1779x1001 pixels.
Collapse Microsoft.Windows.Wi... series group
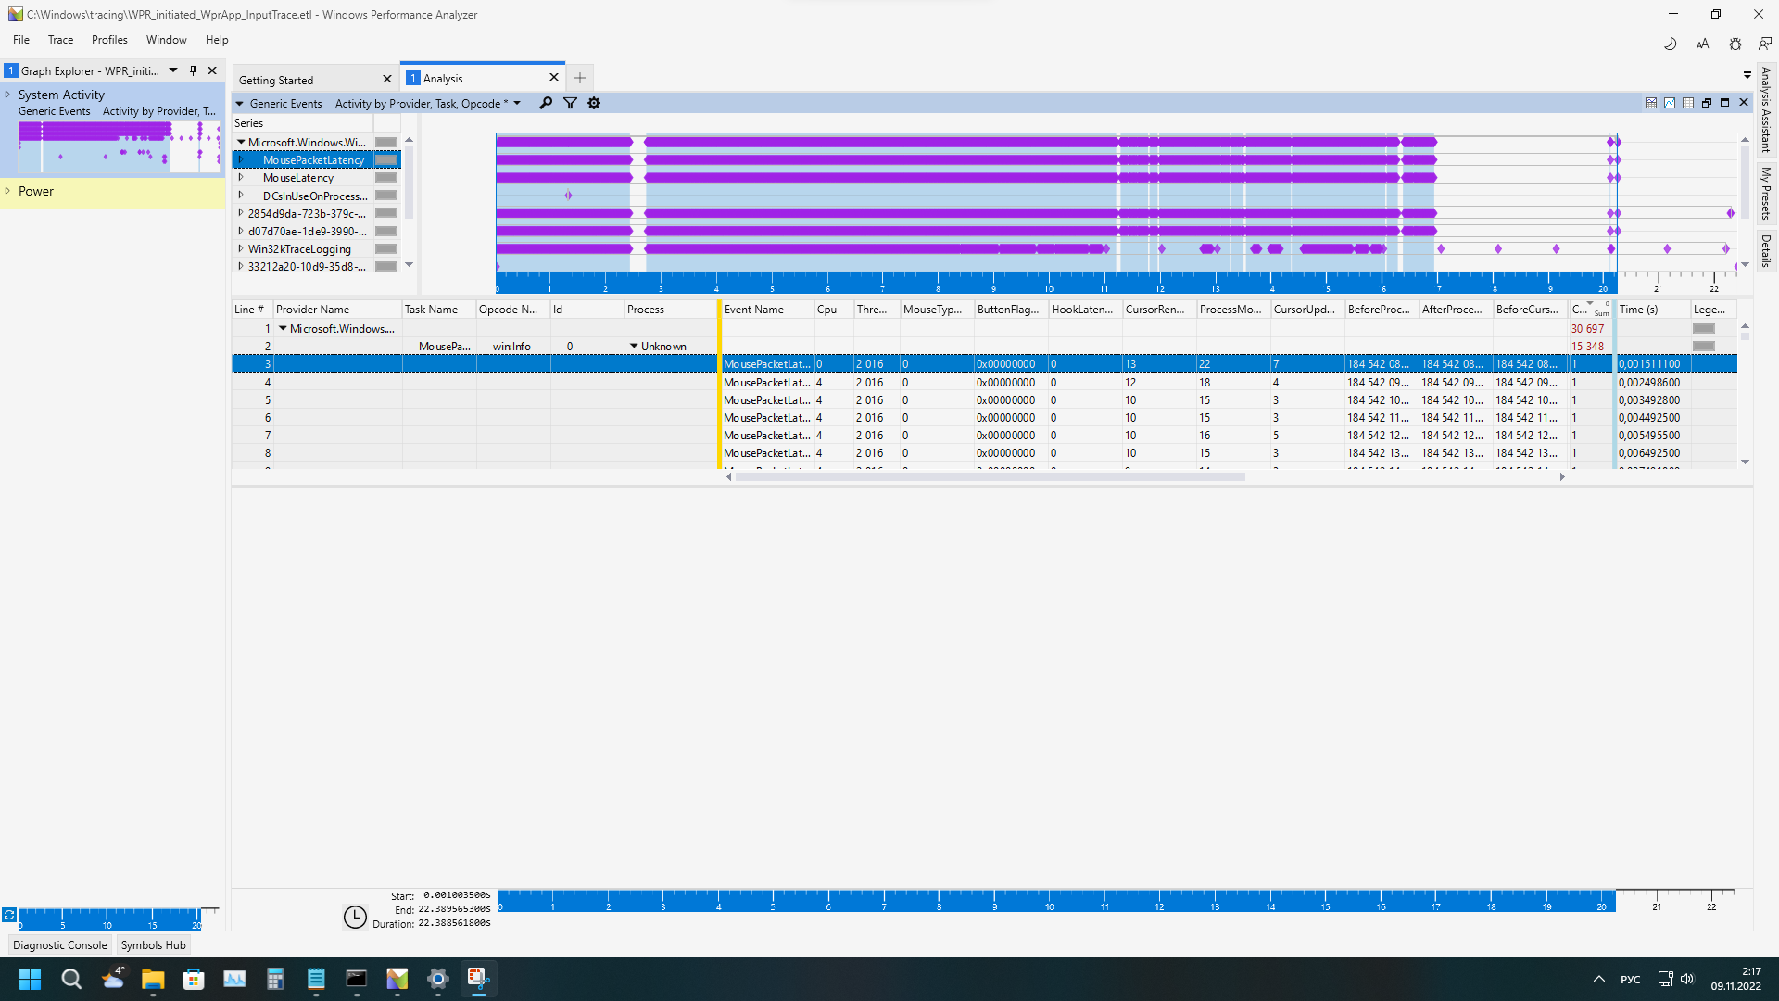[241, 143]
